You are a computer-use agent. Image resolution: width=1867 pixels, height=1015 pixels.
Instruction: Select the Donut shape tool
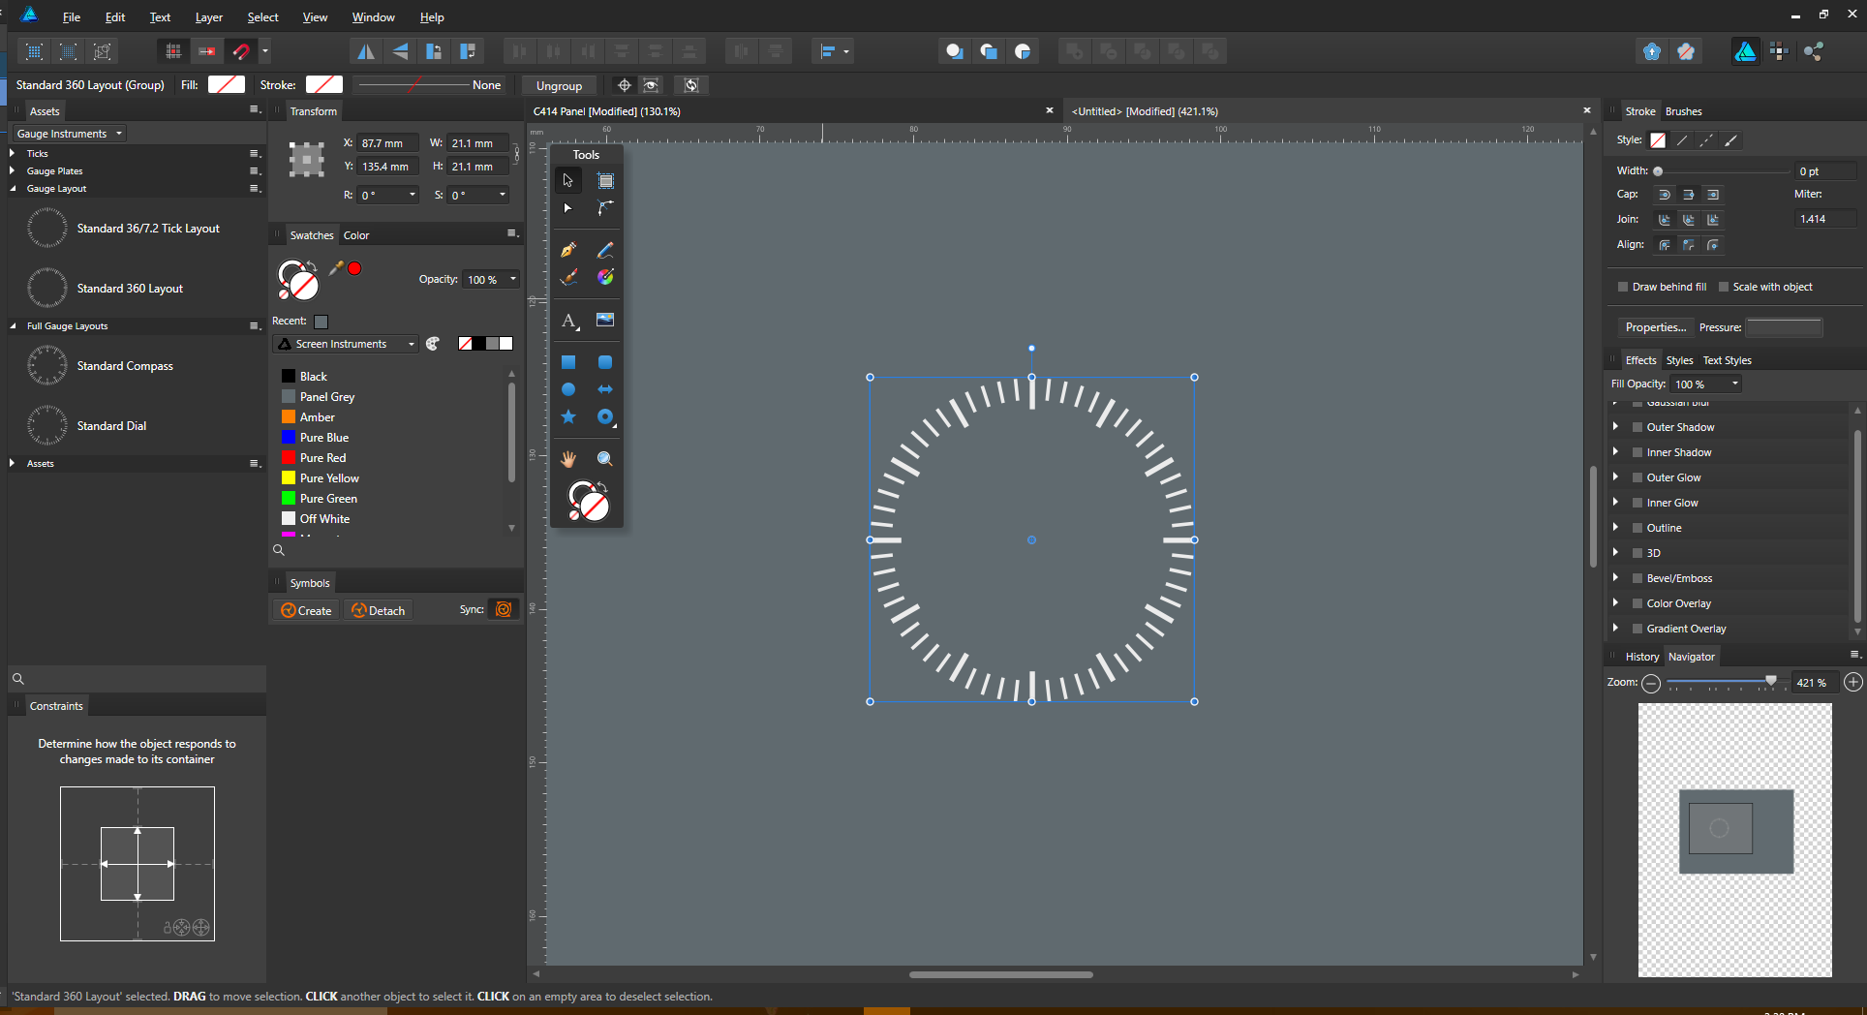click(x=605, y=416)
